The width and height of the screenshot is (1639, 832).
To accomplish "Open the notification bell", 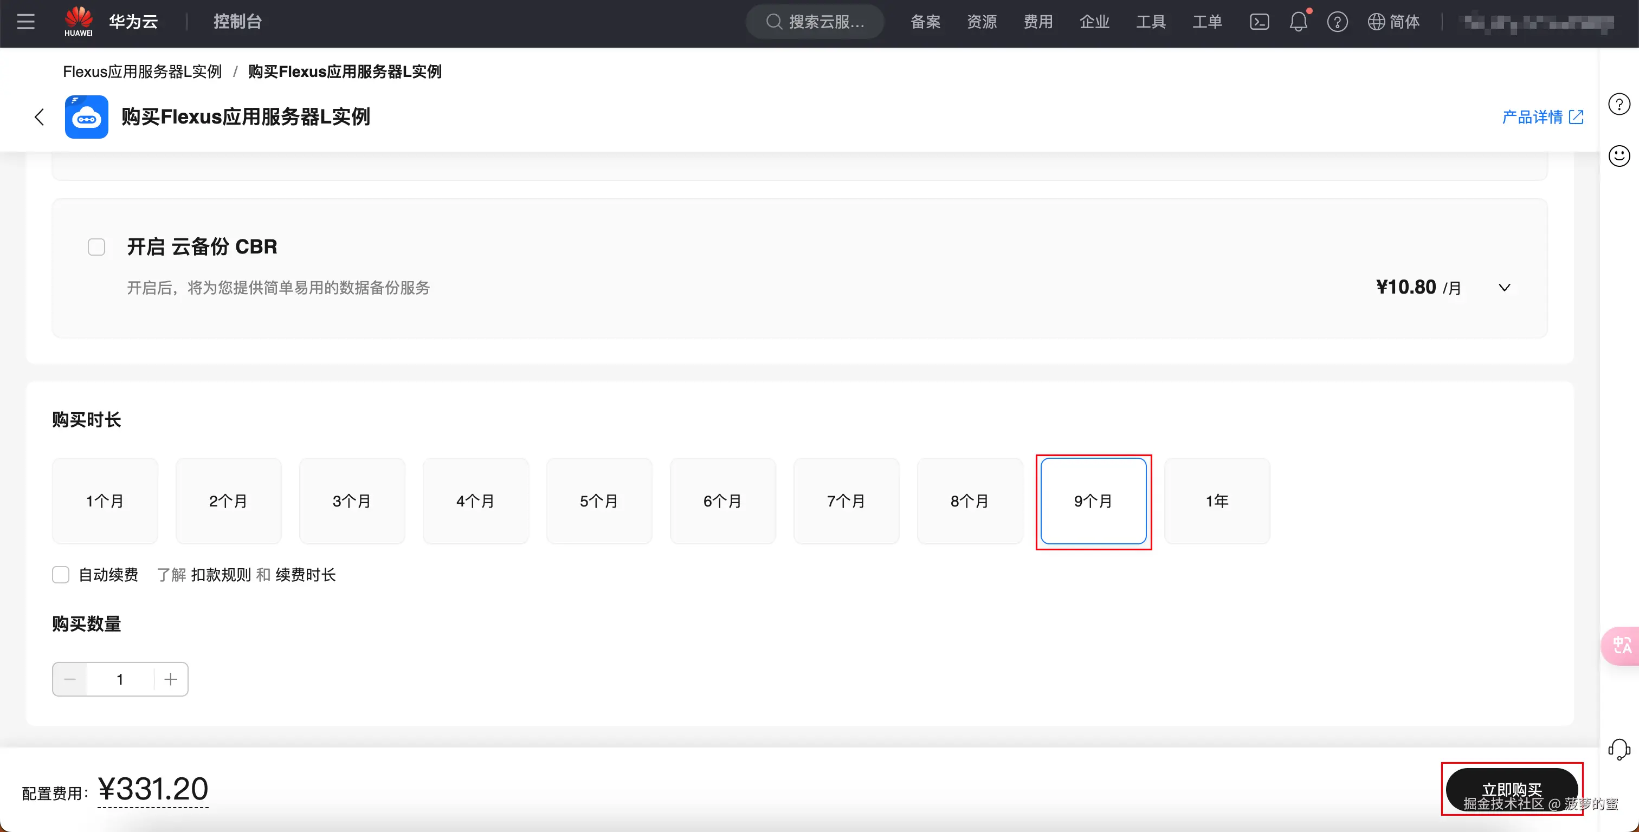I will click(x=1298, y=22).
